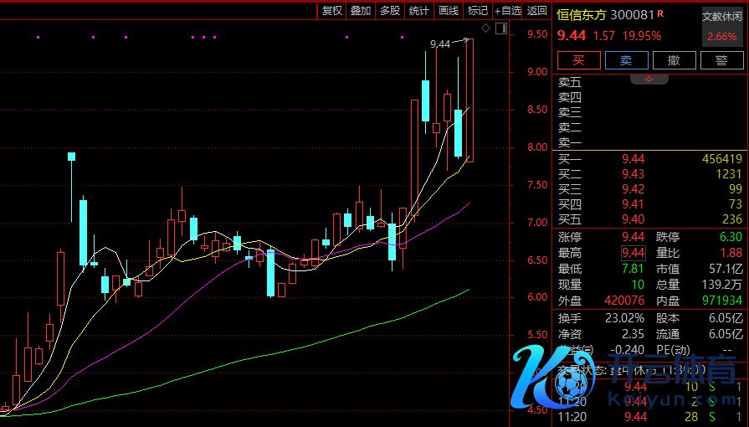
Task: Click the diamond icon above the chart
Action: (486, 28)
